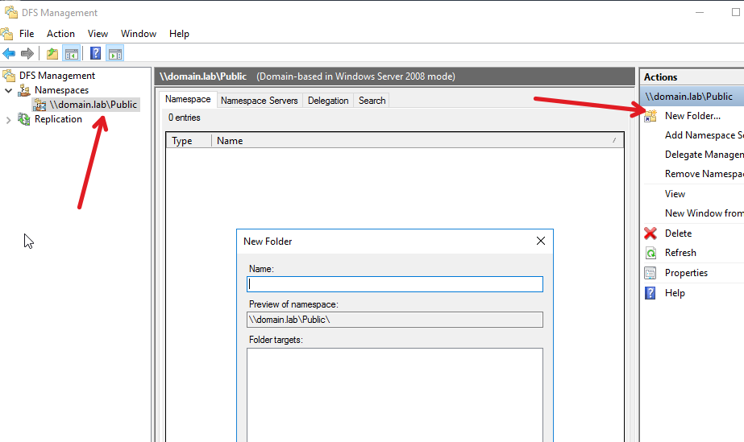Switch to the Namespace Servers tab

[259, 101]
